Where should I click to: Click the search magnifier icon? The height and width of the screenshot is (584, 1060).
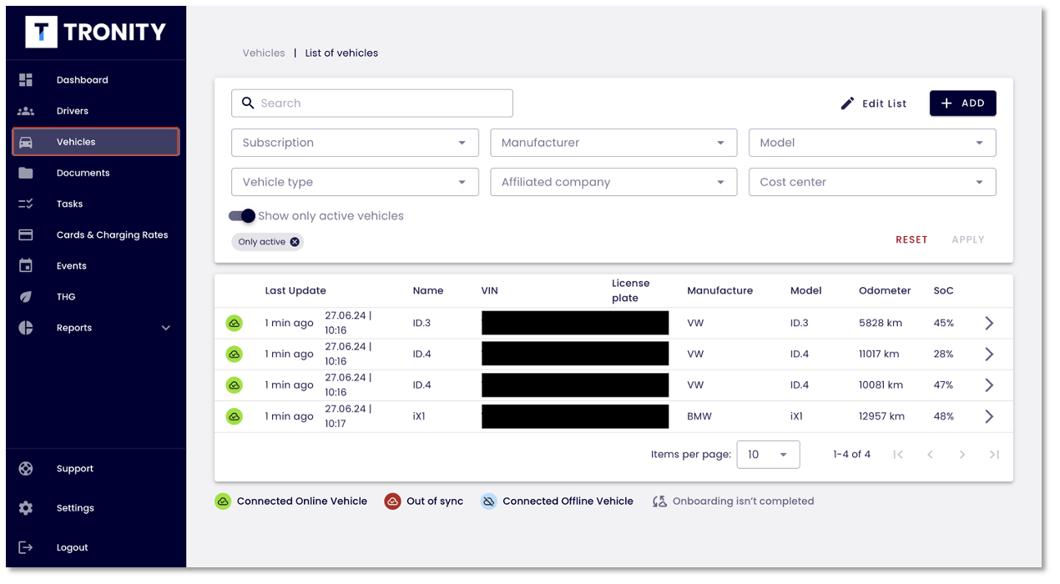click(x=247, y=103)
